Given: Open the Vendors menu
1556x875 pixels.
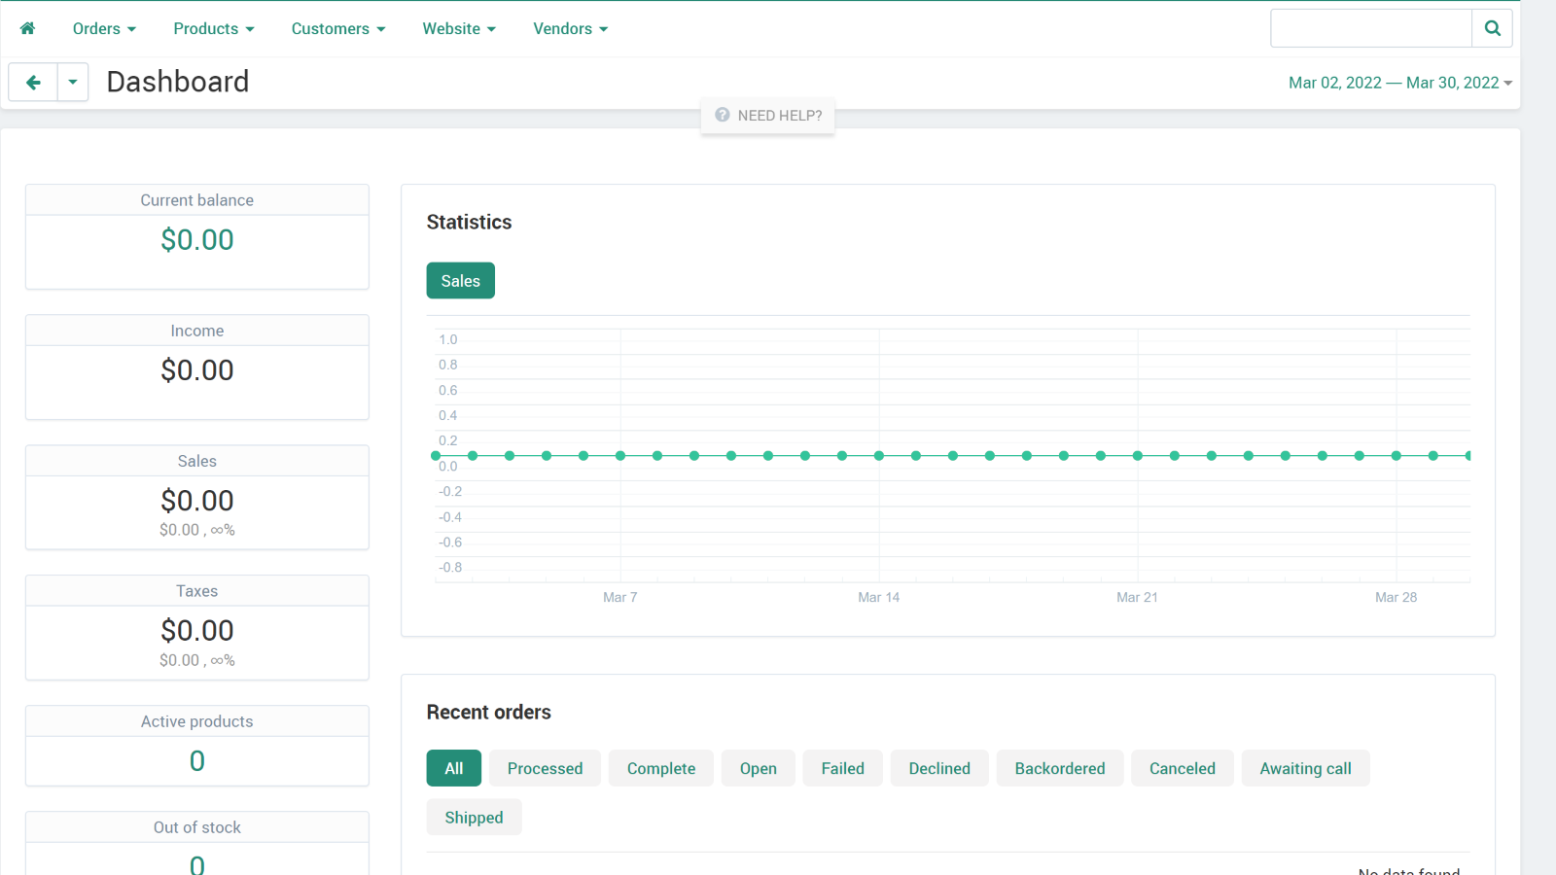Looking at the screenshot, I should [570, 28].
